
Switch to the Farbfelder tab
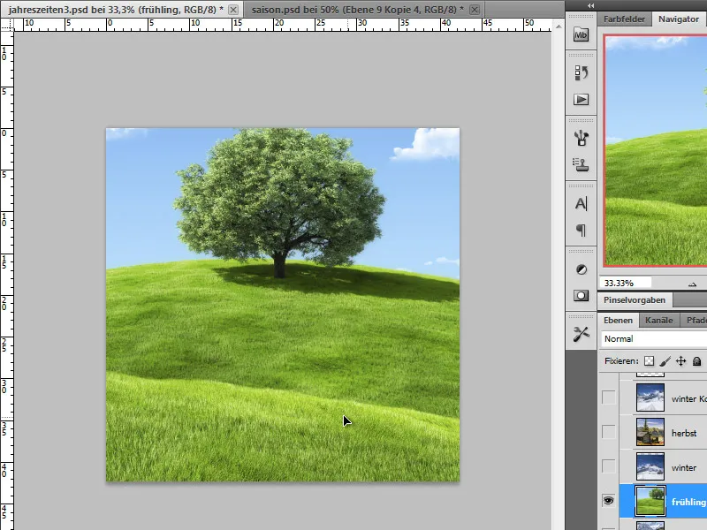coord(625,19)
